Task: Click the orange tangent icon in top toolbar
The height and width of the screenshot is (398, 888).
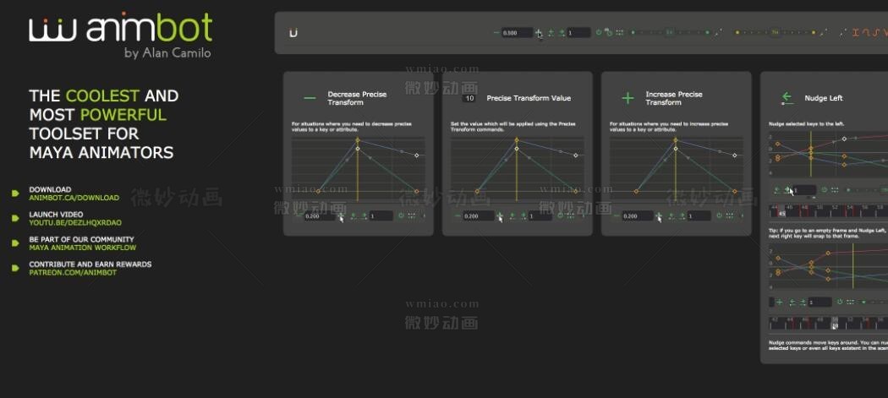Action: [x=856, y=33]
